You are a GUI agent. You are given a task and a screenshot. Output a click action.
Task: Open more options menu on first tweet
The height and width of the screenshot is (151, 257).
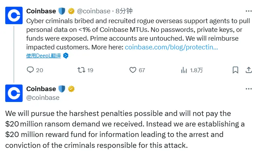point(248,11)
